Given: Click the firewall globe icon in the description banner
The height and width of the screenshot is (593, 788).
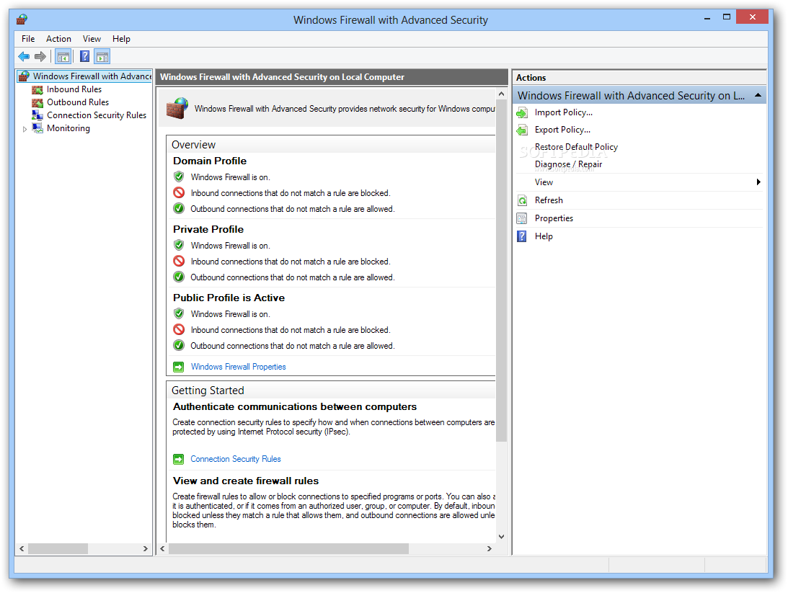Looking at the screenshot, I should (177, 108).
